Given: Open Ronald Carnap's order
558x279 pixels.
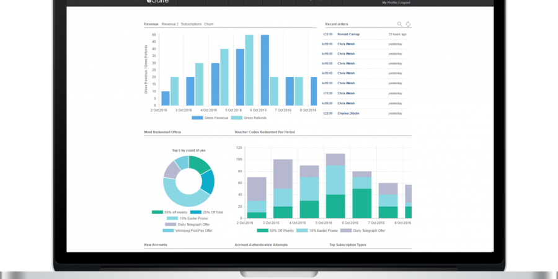Looking at the screenshot, I should point(348,34).
